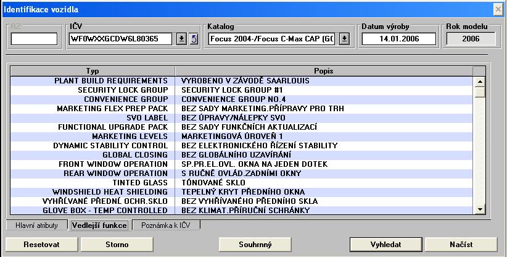Click the Typ column header
The image size is (507, 257).
(x=93, y=71)
